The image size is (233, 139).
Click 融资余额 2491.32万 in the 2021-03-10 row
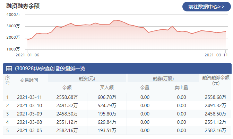click(x=67, y=105)
